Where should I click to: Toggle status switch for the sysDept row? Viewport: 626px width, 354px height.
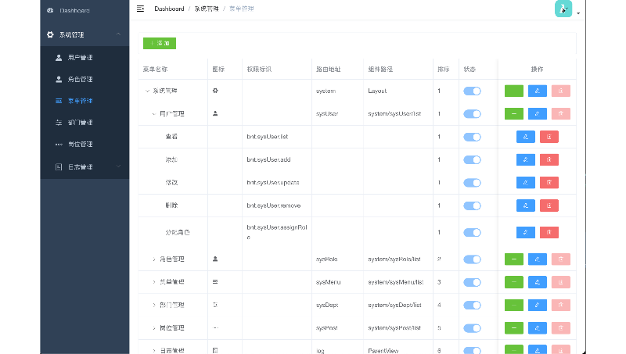point(472,306)
